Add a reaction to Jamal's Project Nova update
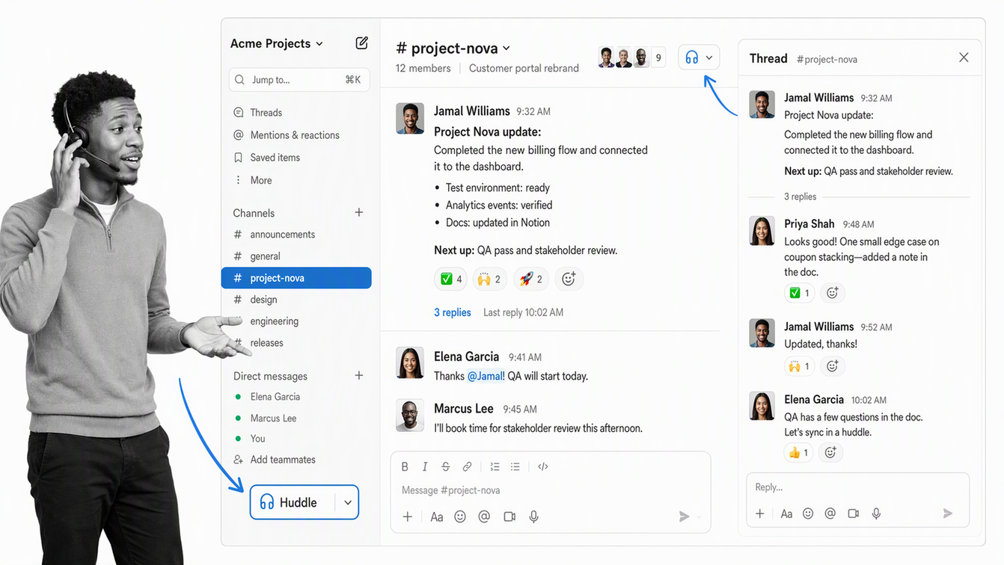The image size is (1004, 565). [x=569, y=279]
